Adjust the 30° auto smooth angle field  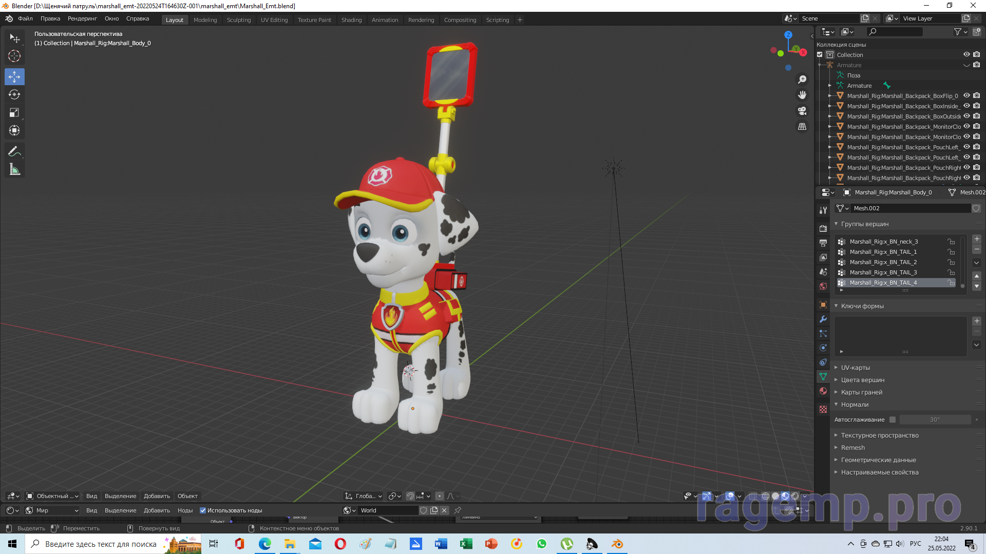[935, 420]
